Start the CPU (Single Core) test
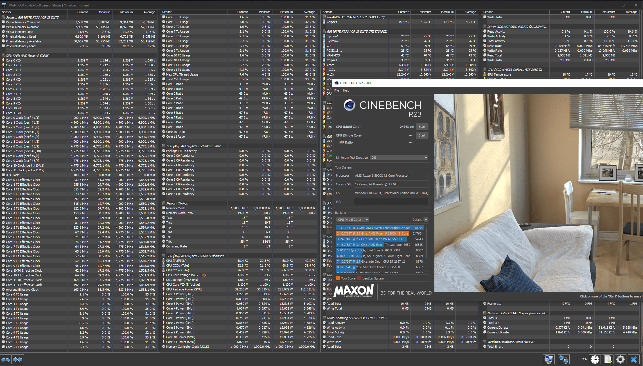 coord(422,135)
